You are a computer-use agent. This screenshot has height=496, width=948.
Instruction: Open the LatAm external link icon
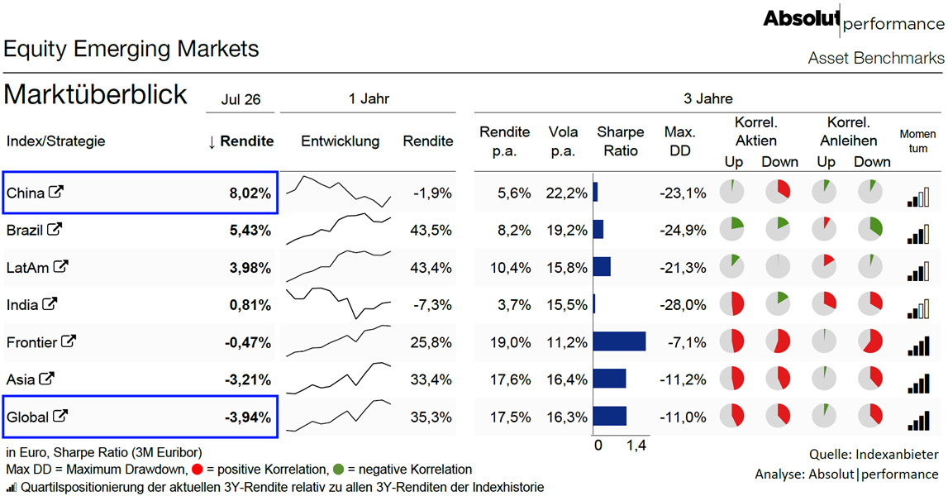click(60, 266)
